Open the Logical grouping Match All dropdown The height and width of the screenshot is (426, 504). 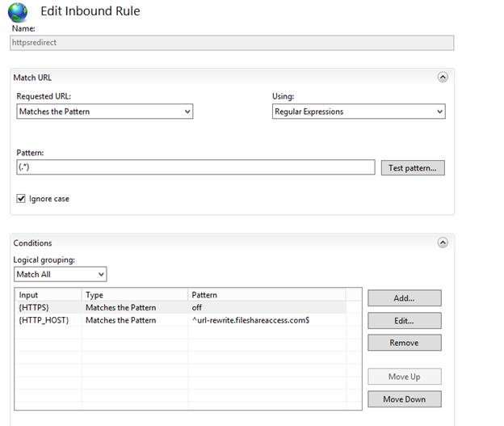coord(60,275)
